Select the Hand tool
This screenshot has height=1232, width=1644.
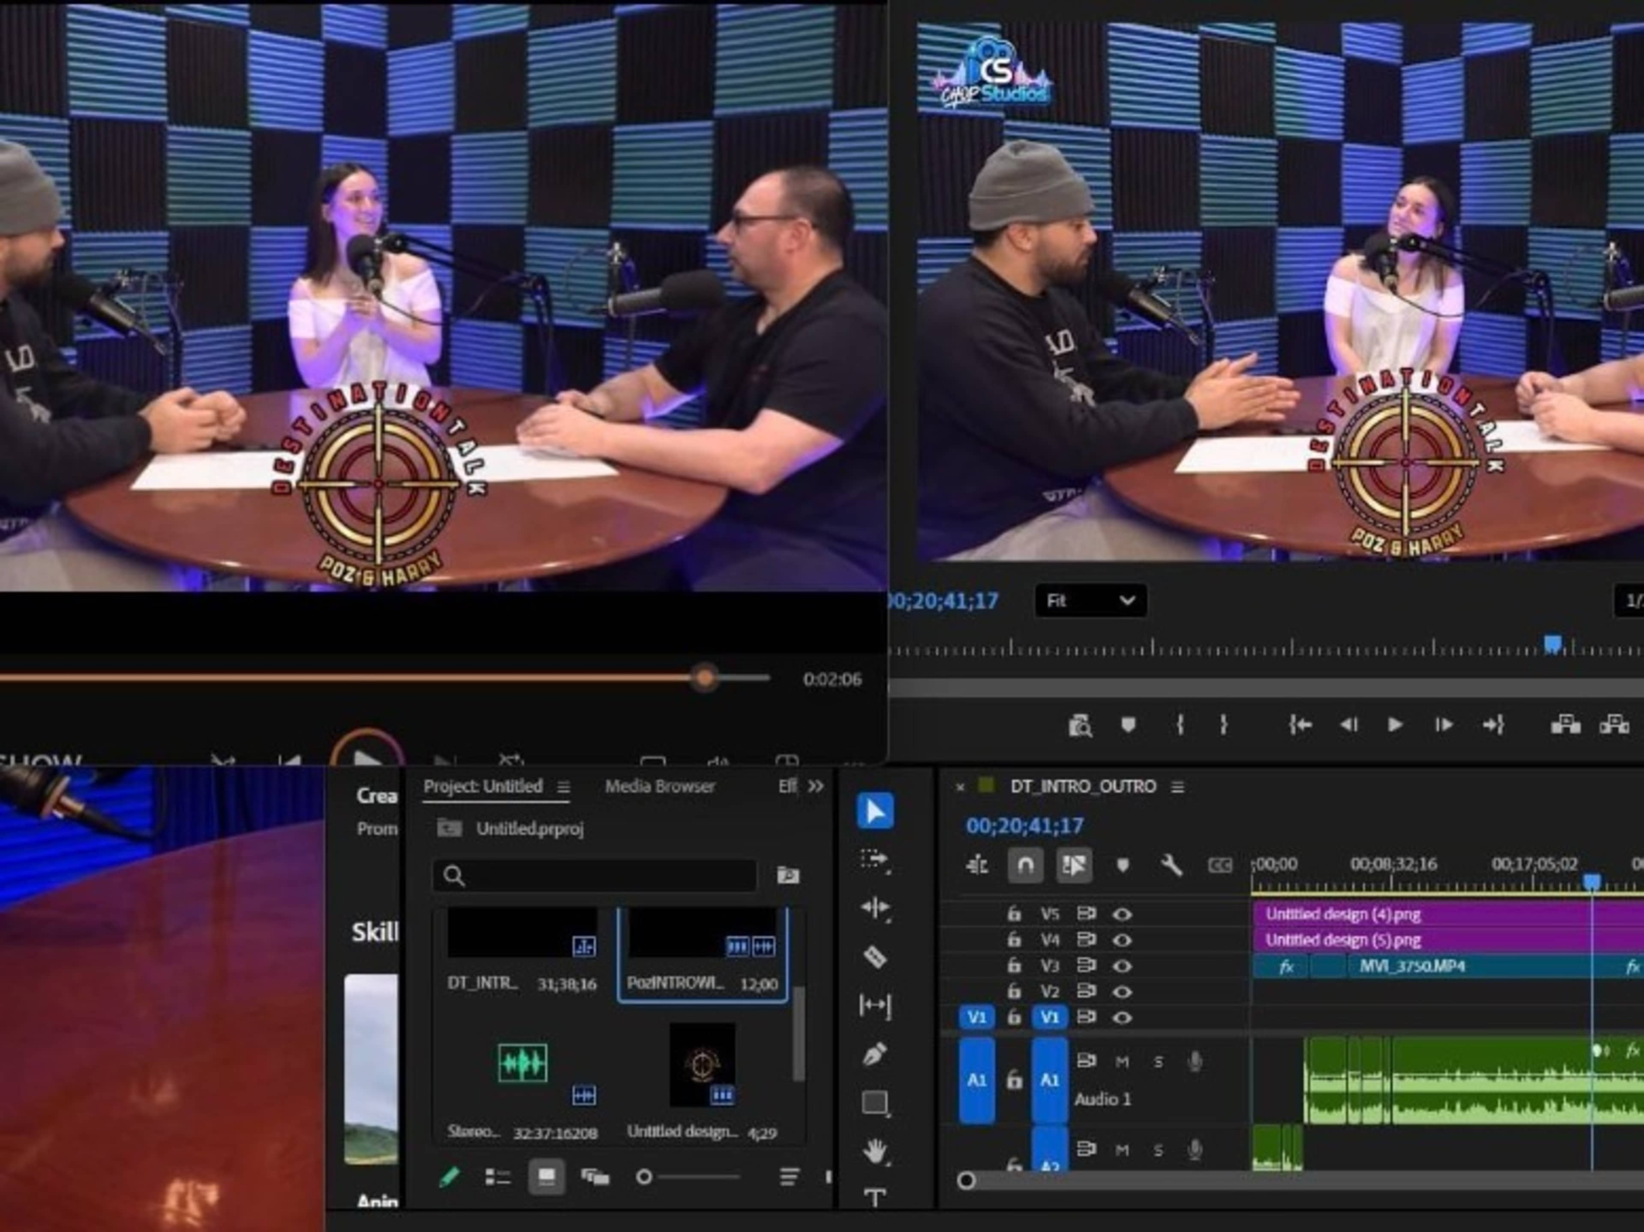[x=875, y=1152]
